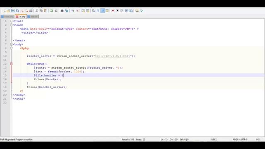
Task: Place cursor on the <title></title> line
Action: (35, 33)
